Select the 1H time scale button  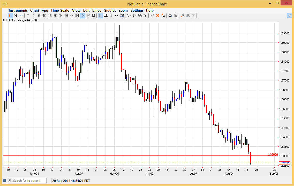pos(61,16)
